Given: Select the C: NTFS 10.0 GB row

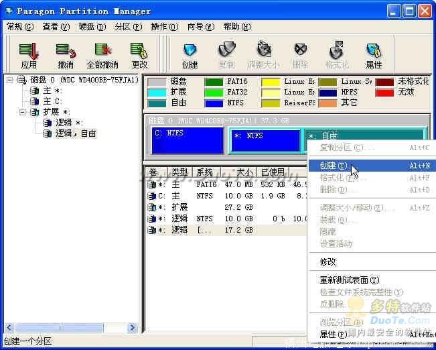Looking at the screenshot, I should (227, 196).
